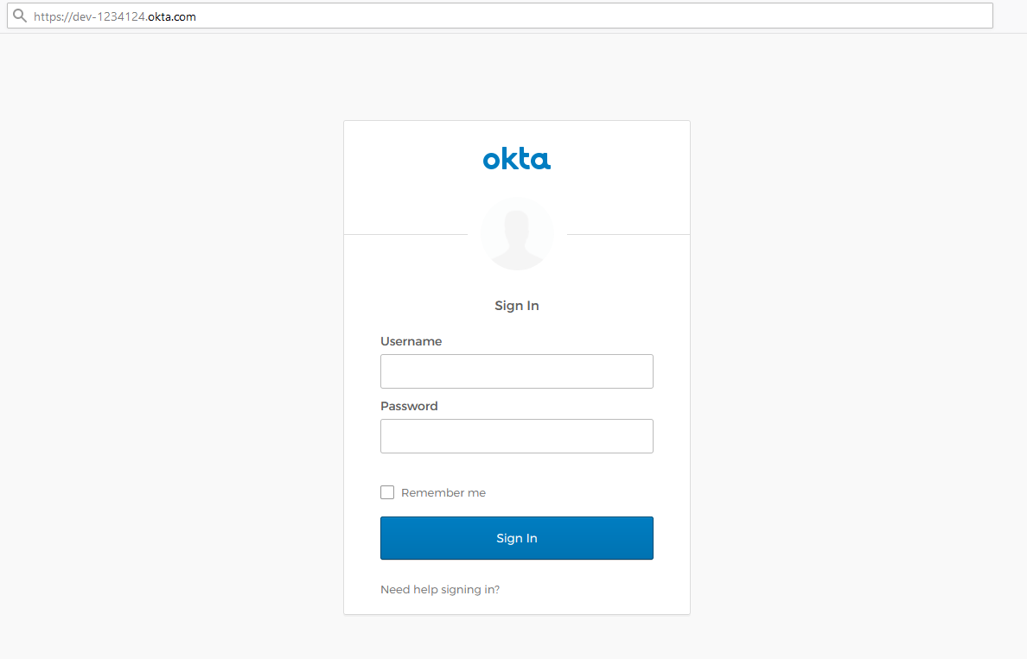
Task: Focus the Password input field
Action: 516,436
